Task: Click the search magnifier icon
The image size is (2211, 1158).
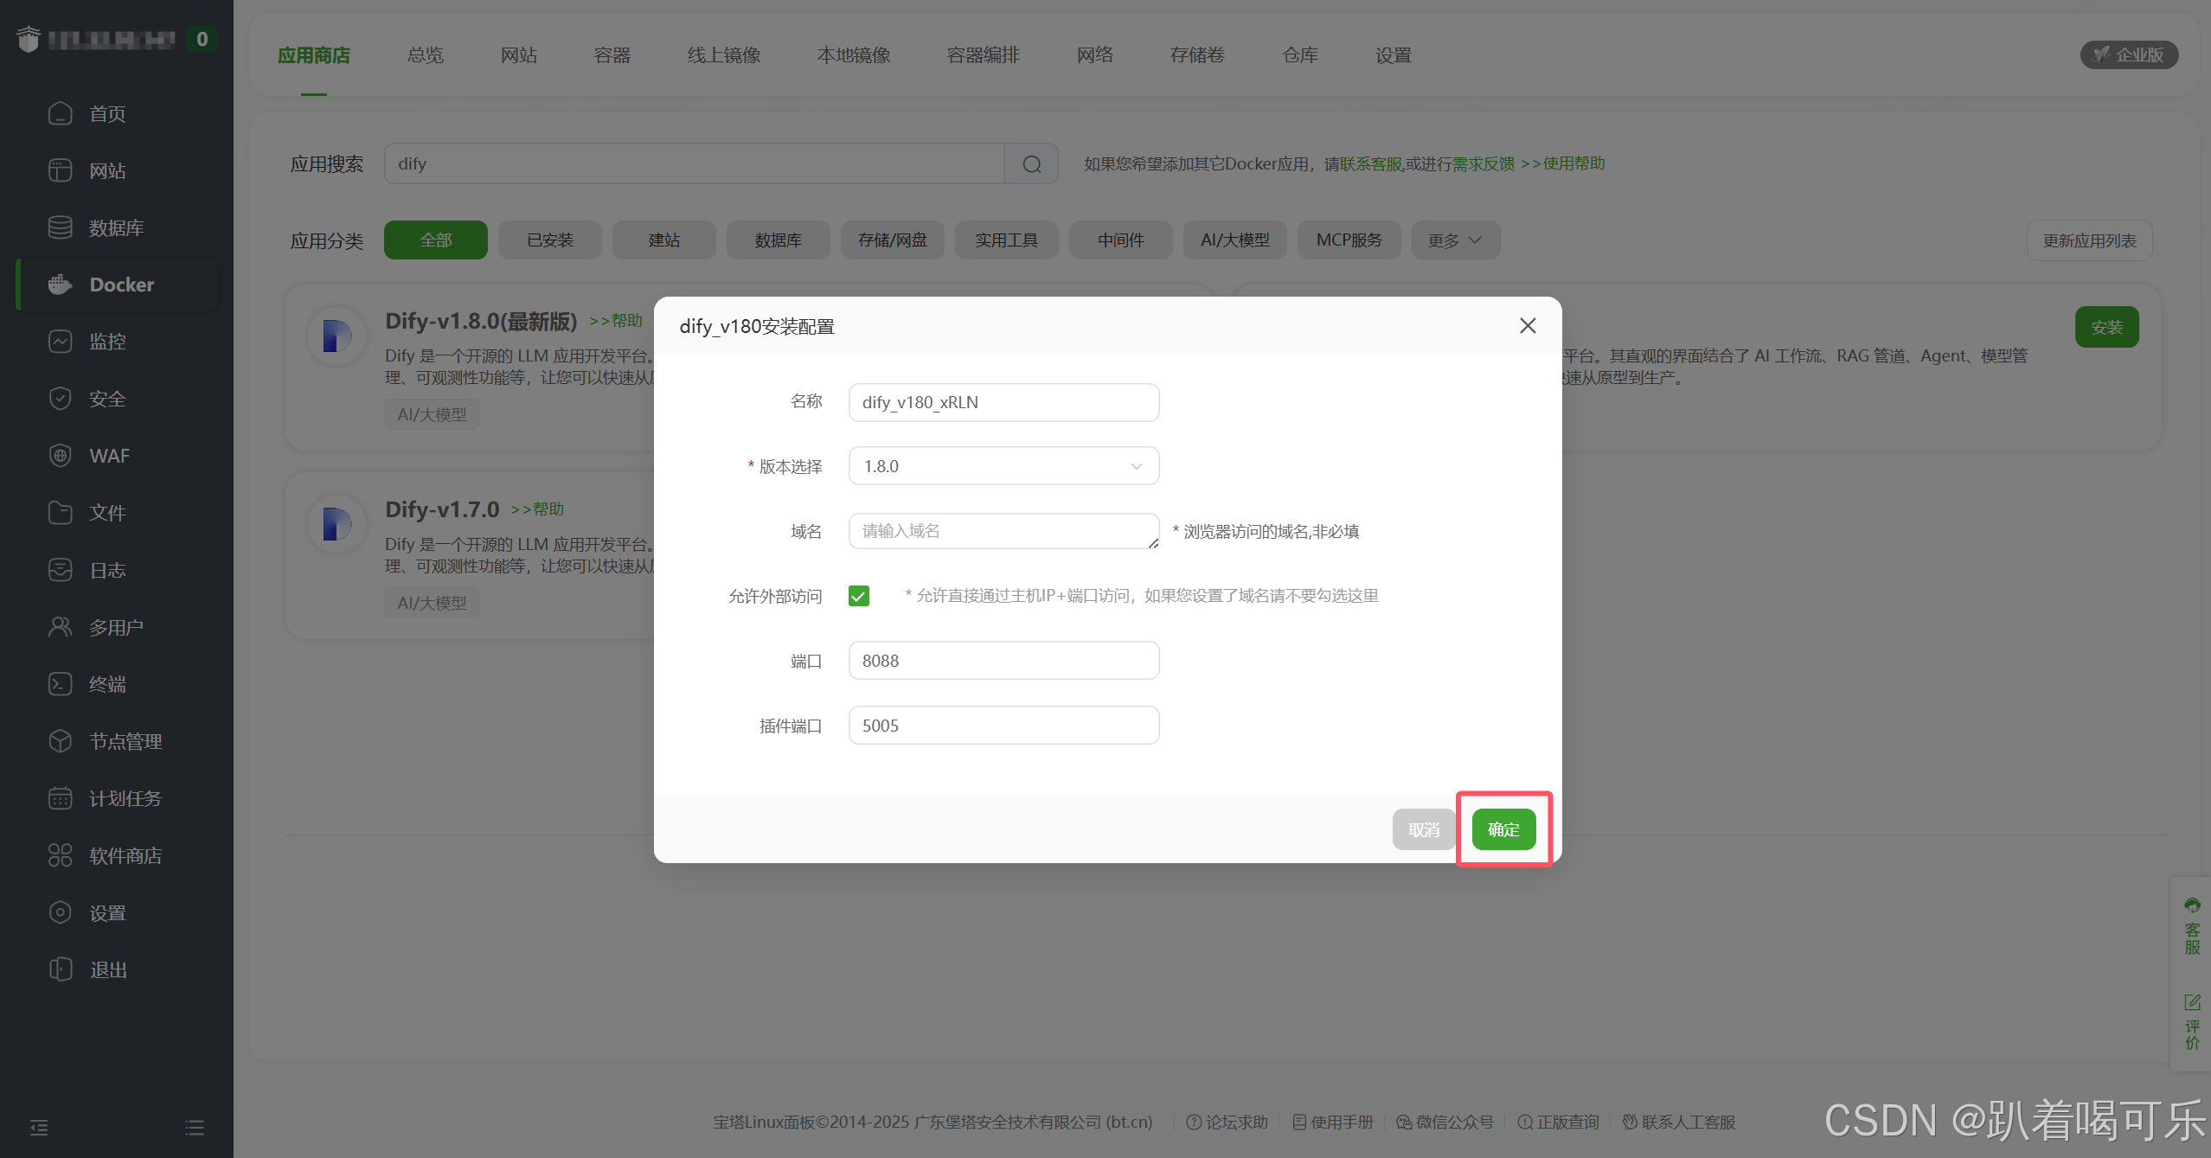Action: point(1031,164)
